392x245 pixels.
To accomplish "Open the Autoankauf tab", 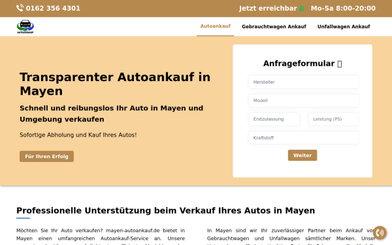I will [215, 26].
